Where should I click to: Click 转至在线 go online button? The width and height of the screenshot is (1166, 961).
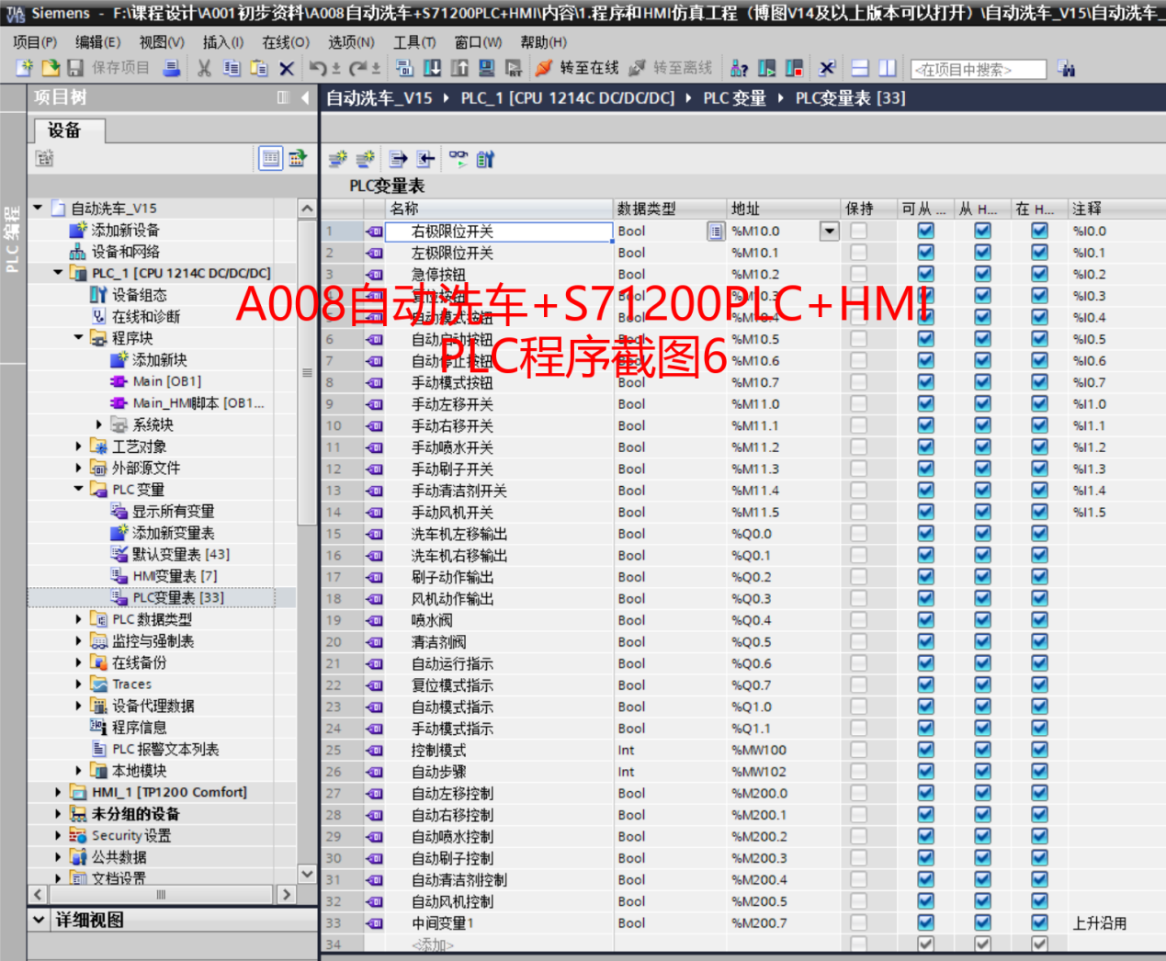tap(577, 68)
